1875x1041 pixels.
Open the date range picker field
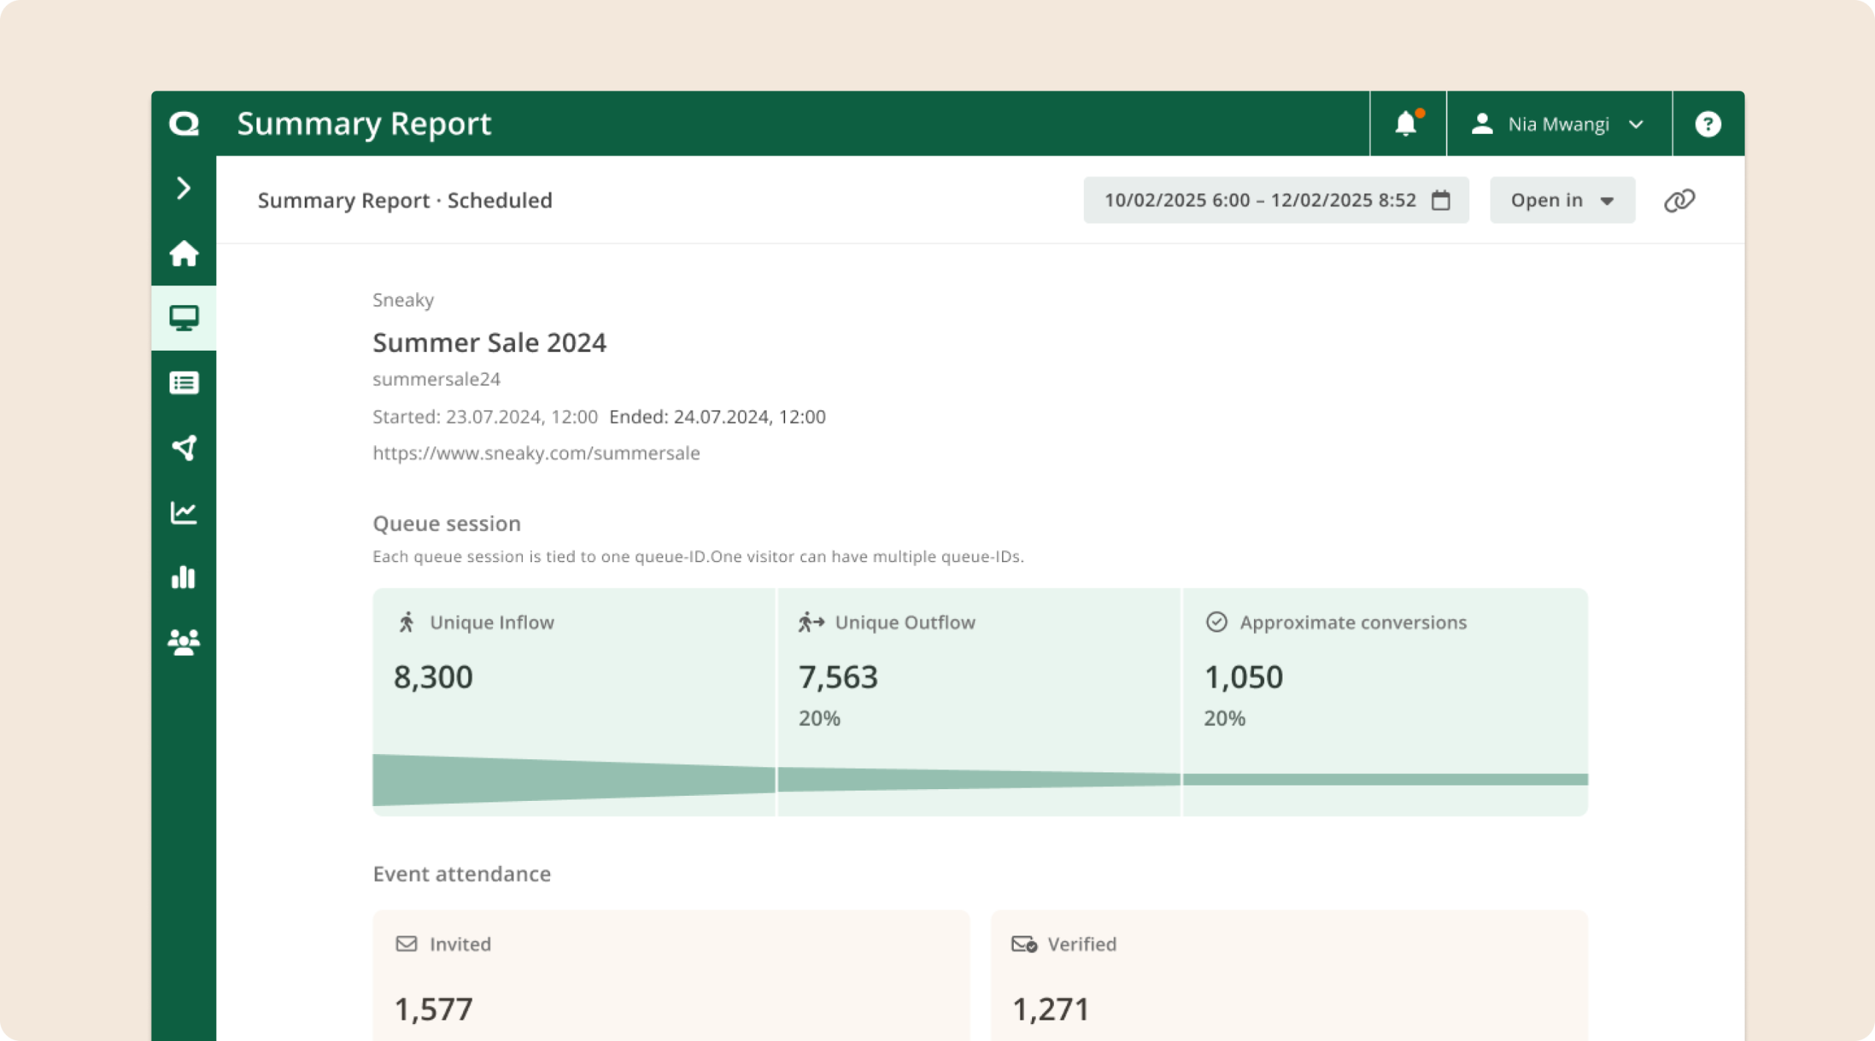click(x=1275, y=201)
